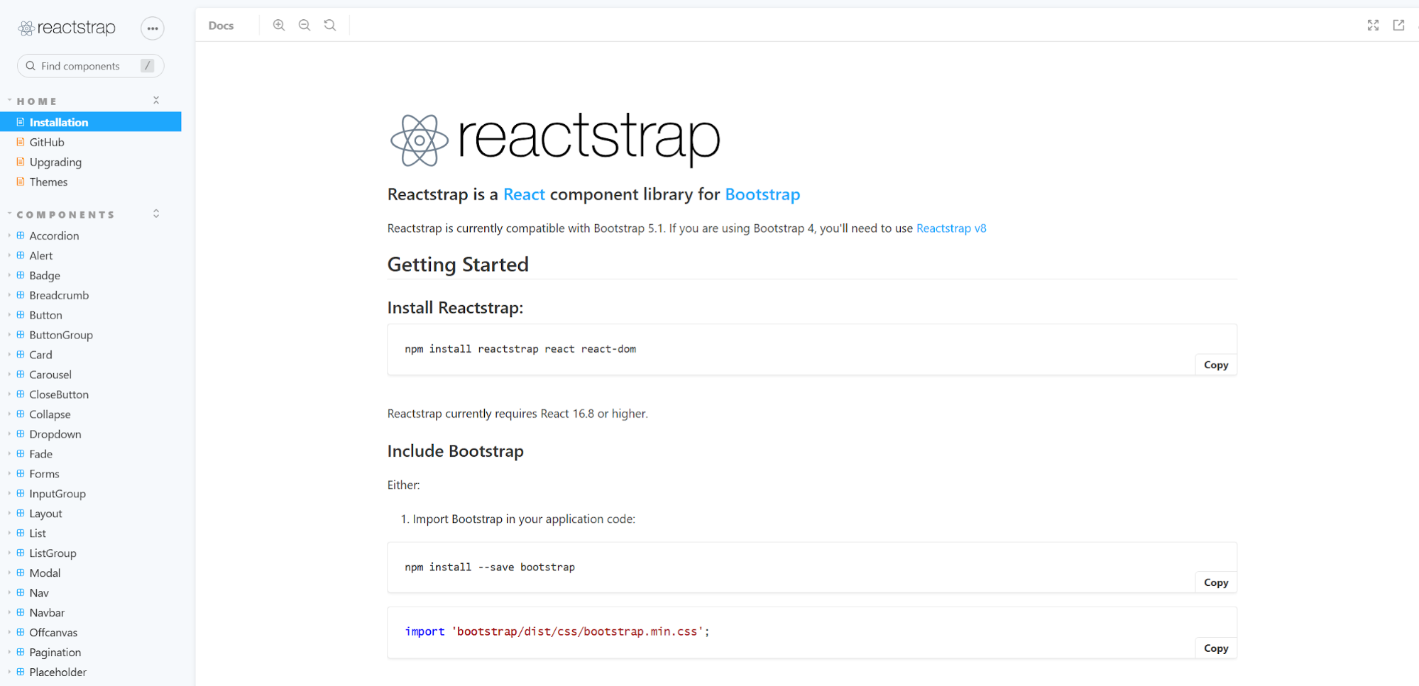Click the zoom out icon
This screenshot has height=686, width=1419.
[x=305, y=25]
